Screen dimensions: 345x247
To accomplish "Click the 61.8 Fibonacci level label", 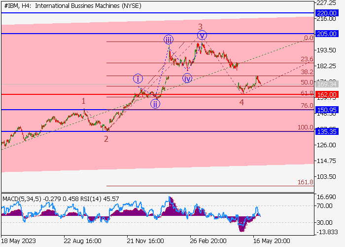I will point(307,93).
